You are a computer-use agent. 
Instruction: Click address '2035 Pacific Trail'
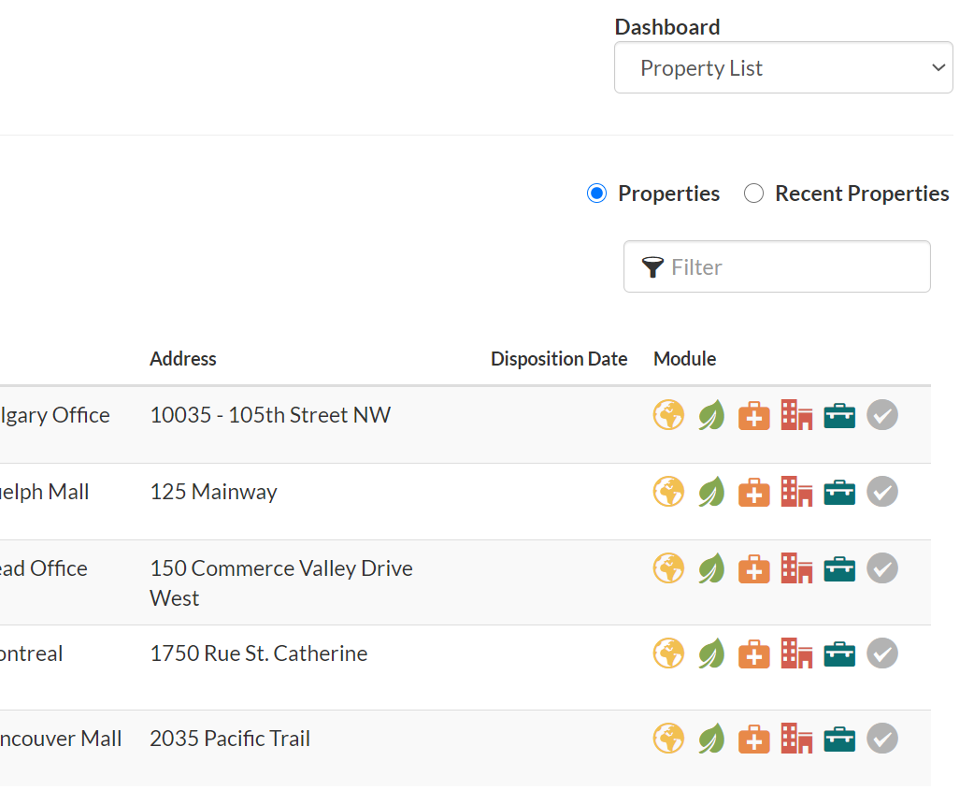tap(230, 739)
